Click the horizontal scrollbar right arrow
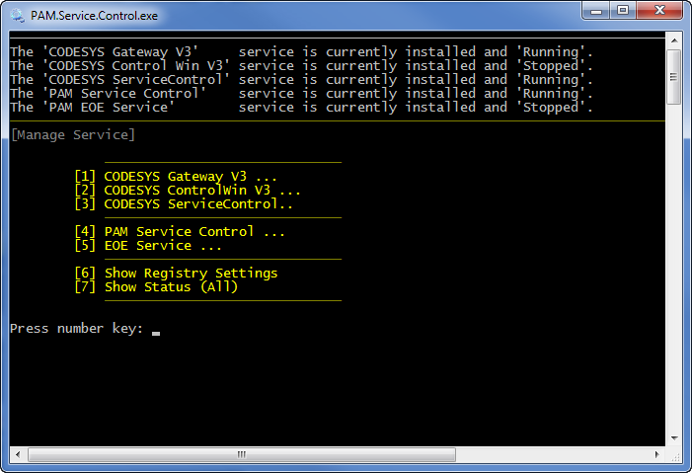Screen dimensions: 692x473 coord(657,454)
